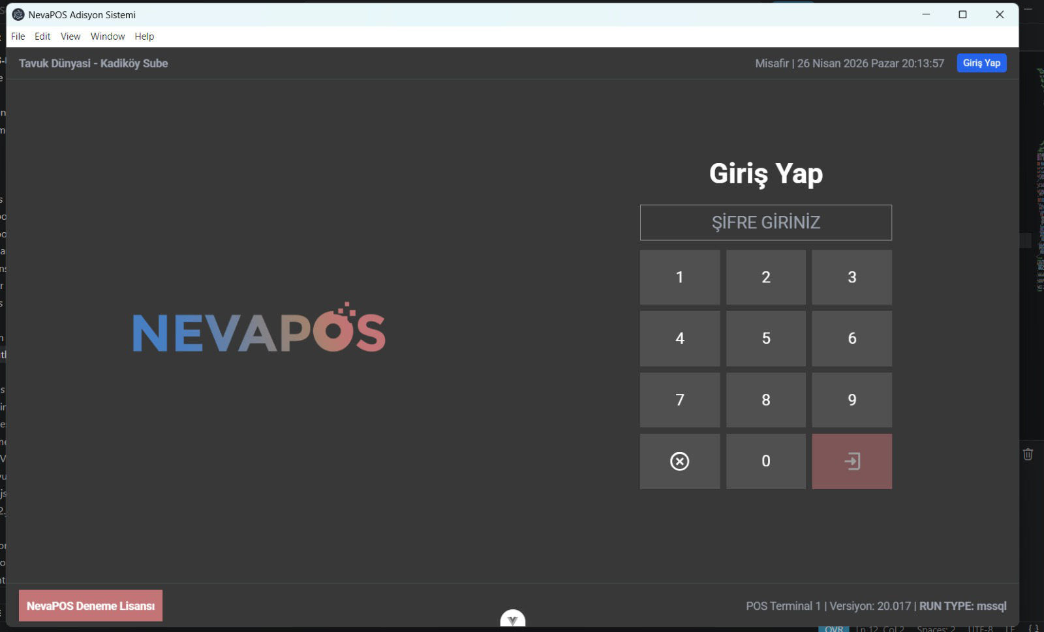Open the View menu

70,37
